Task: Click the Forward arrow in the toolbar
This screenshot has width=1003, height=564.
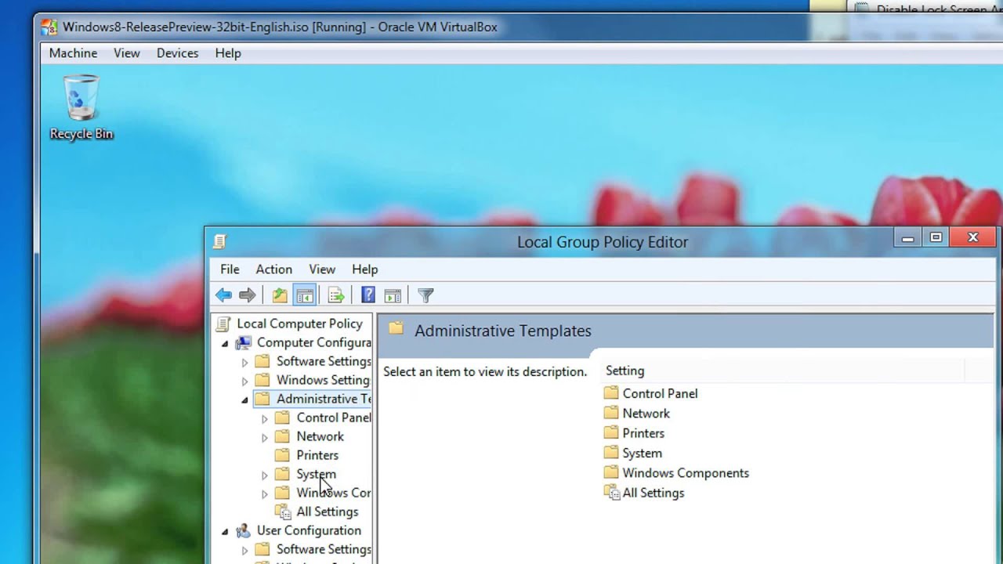Action: (247, 295)
